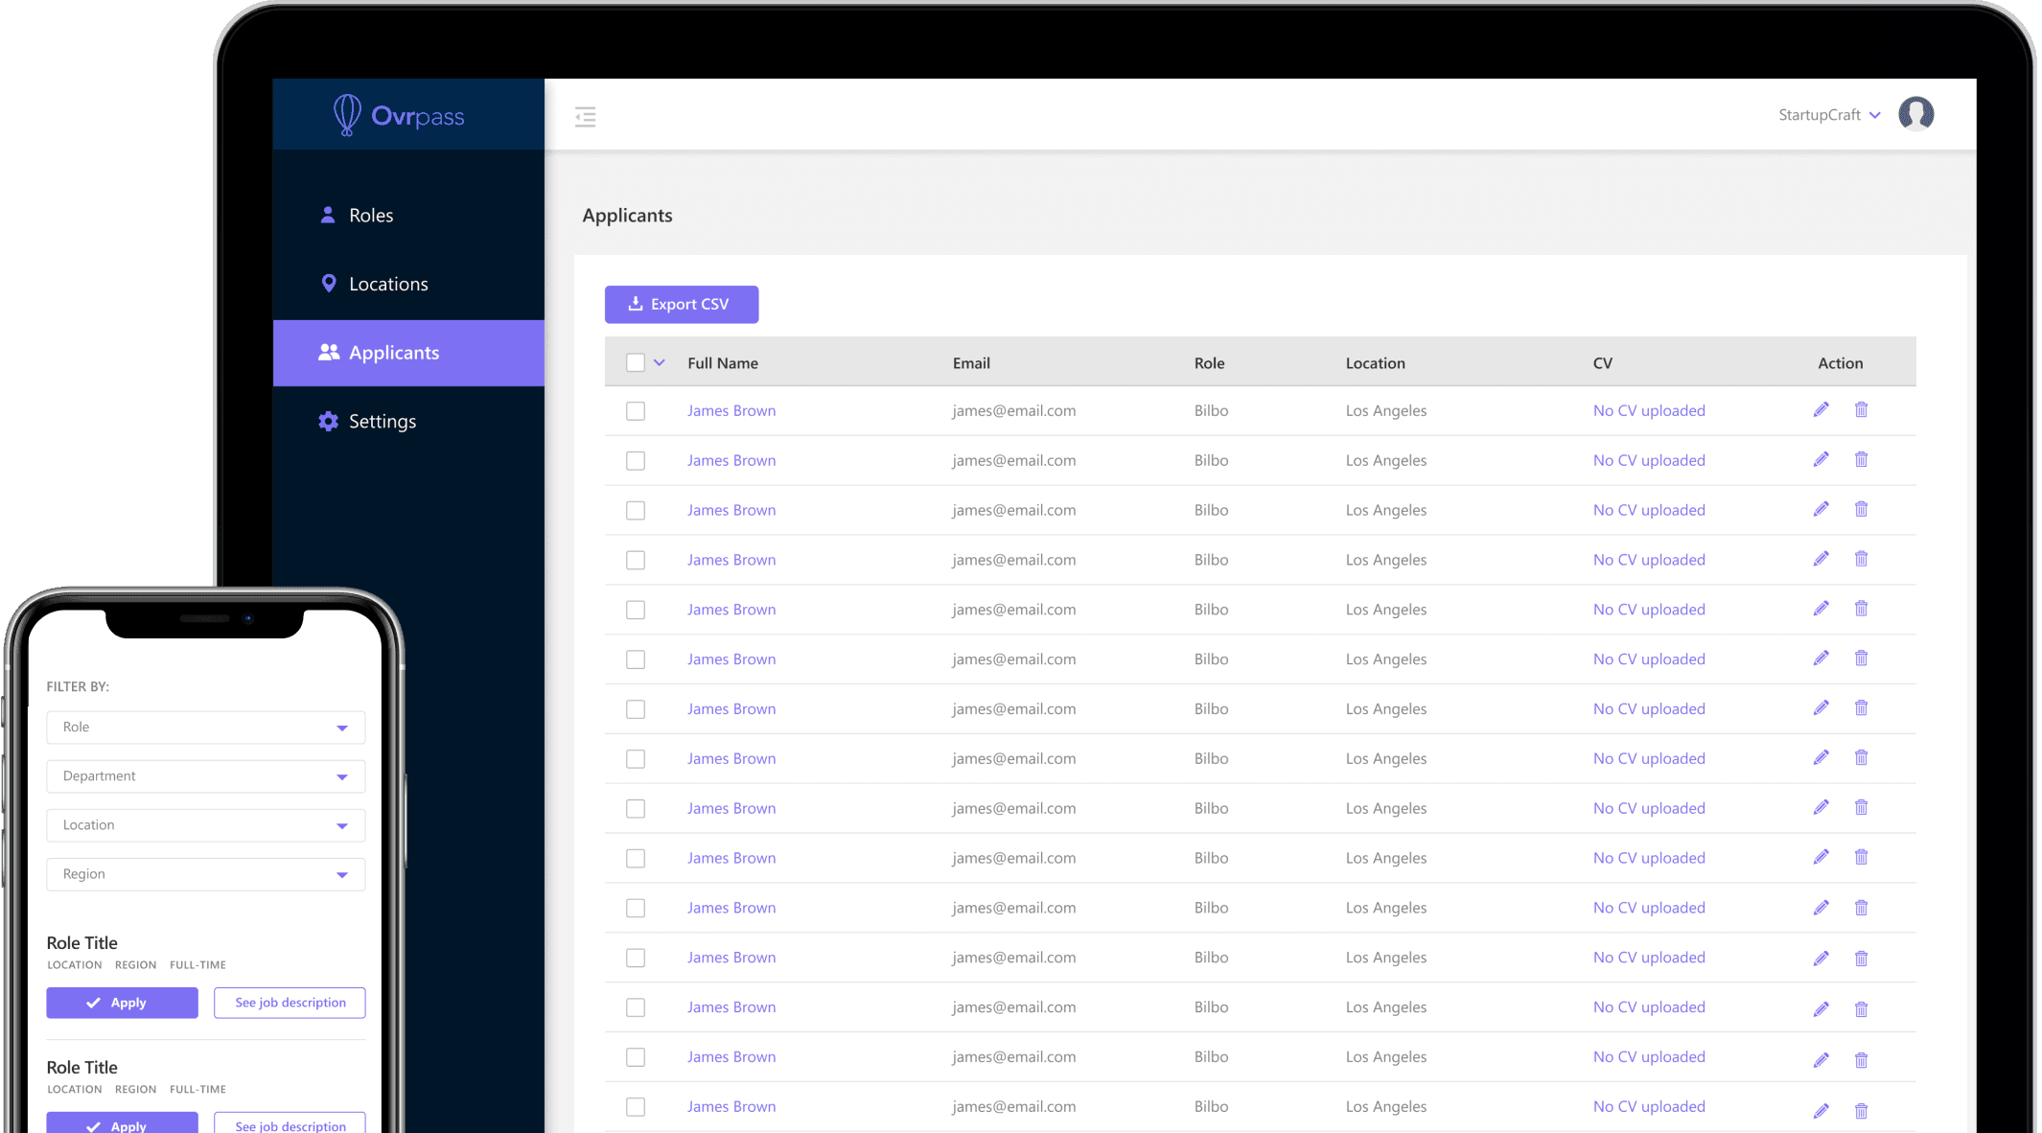Viewport: 2042px width, 1133px height.
Task: Toggle the select-all checkbox in table header
Action: pos(635,362)
